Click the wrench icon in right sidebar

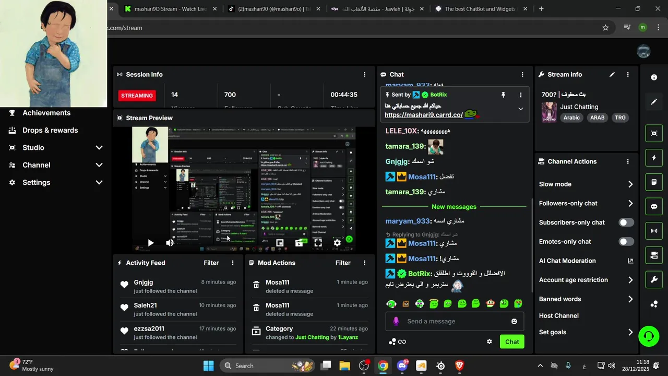(x=654, y=280)
